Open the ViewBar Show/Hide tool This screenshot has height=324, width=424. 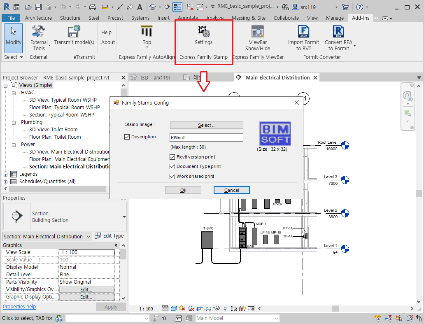[258, 32]
